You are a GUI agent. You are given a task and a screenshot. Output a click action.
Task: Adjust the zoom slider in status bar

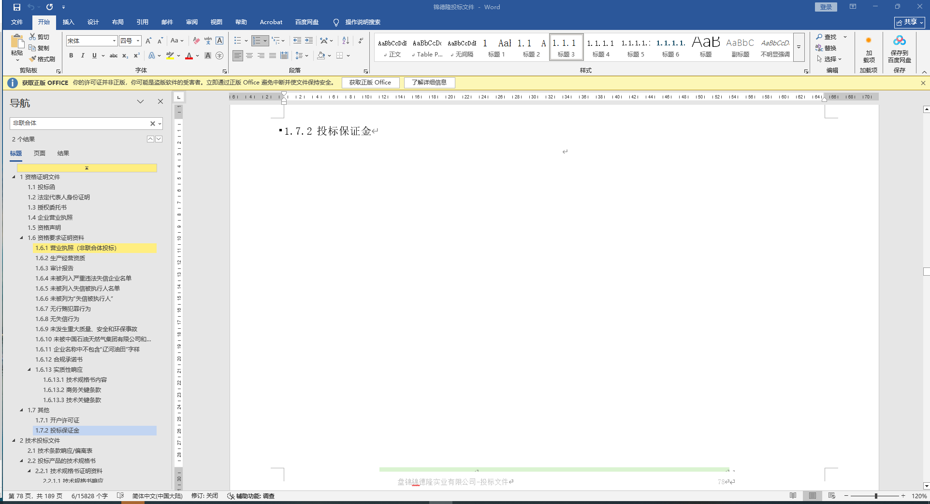(876, 496)
